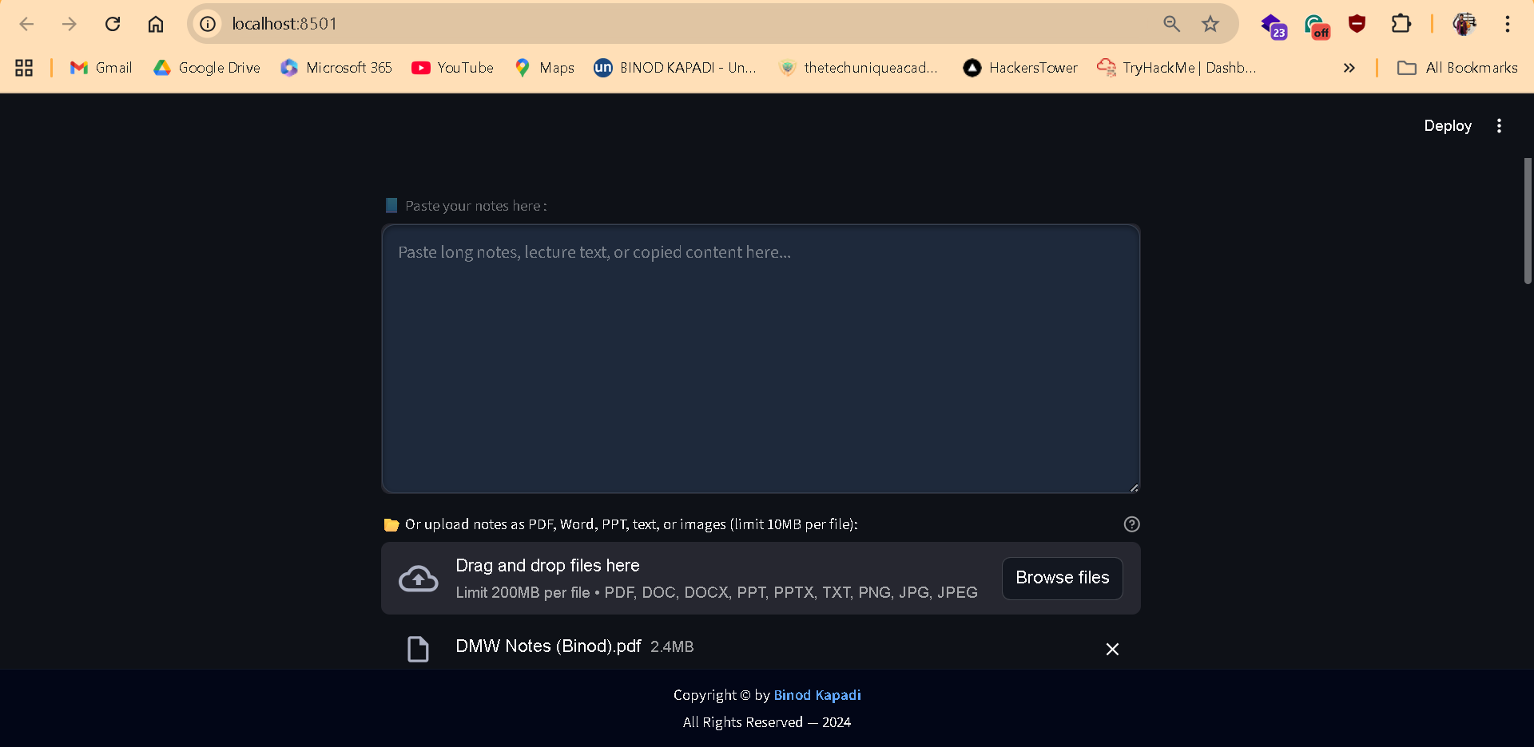The width and height of the screenshot is (1534, 747).
Task: Click the site information icon in address bar
Action: (207, 24)
